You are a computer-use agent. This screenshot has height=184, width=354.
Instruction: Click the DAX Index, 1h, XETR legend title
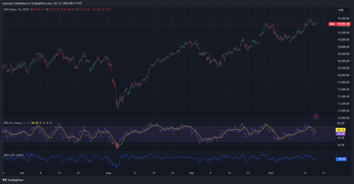16,9
